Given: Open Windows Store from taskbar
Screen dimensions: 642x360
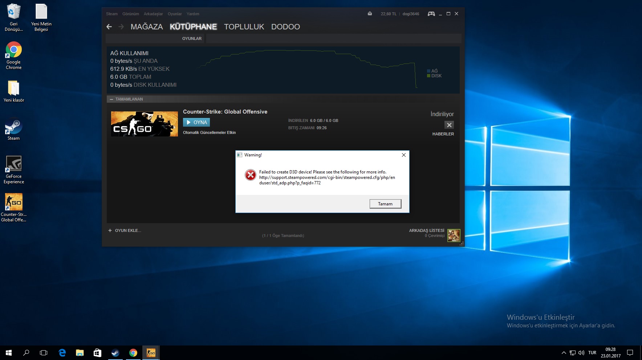Looking at the screenshot, I should [97, 353].
